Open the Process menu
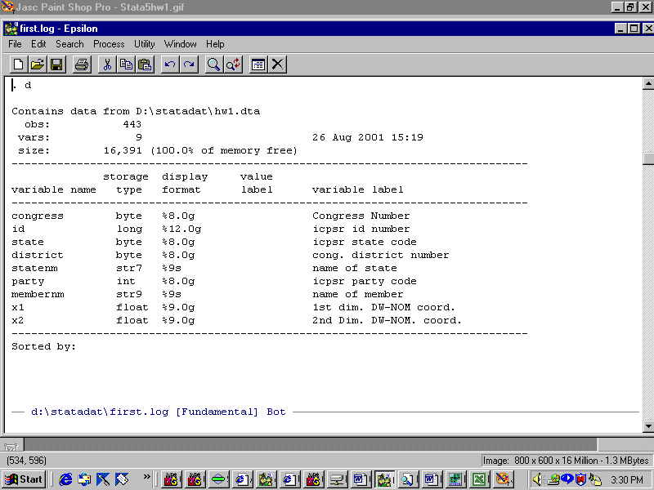Screen dimensions: 654x490 [109, 44]
